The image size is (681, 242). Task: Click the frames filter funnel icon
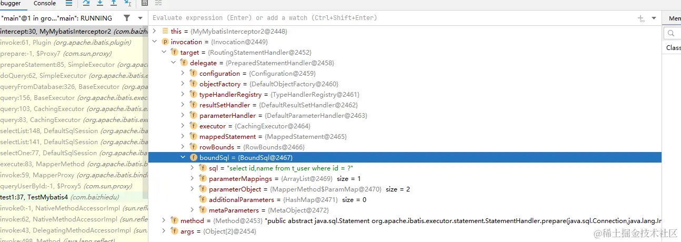click(127, 18)
